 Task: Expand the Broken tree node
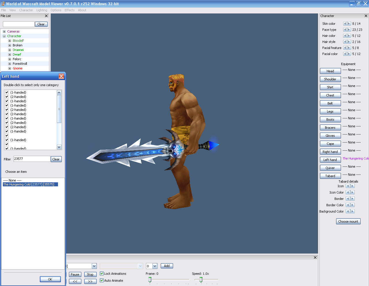point(10,45)
